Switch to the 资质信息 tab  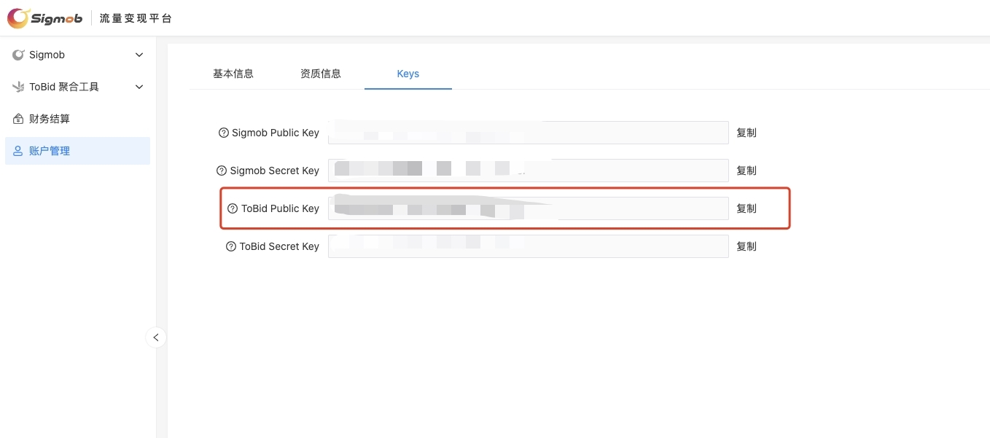coord(321,74)
